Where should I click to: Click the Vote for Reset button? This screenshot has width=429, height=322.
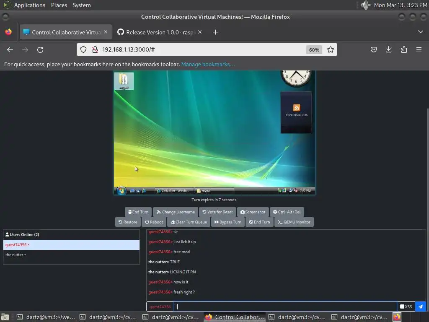point(217,212)
